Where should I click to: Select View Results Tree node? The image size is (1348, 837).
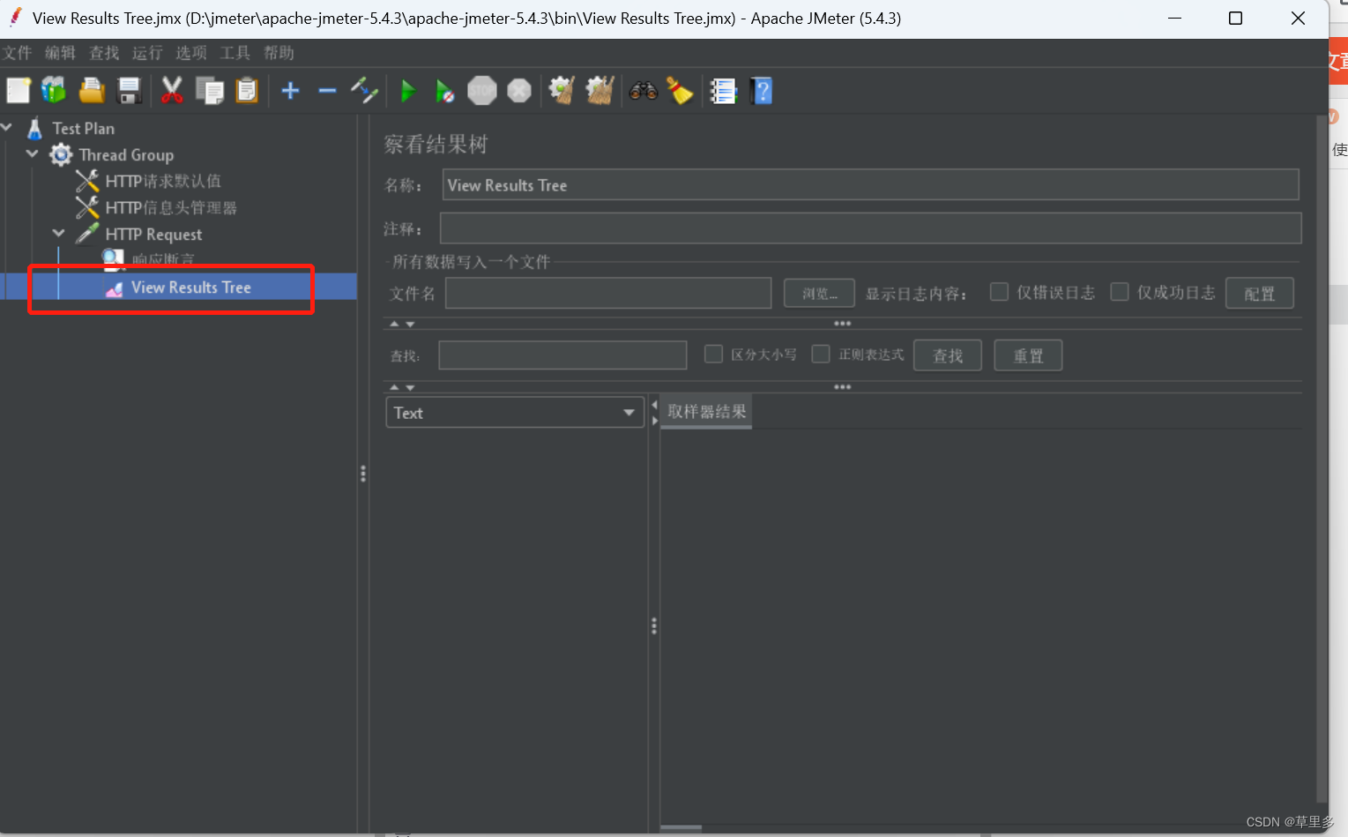pyautogui.click(x=190, y=288)
